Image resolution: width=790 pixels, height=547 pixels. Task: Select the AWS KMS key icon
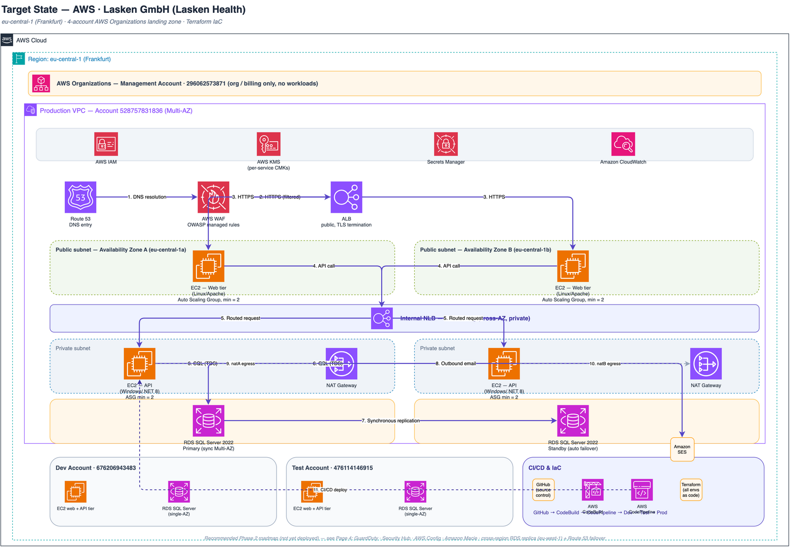pyautogui.click(x=269, y=144)
